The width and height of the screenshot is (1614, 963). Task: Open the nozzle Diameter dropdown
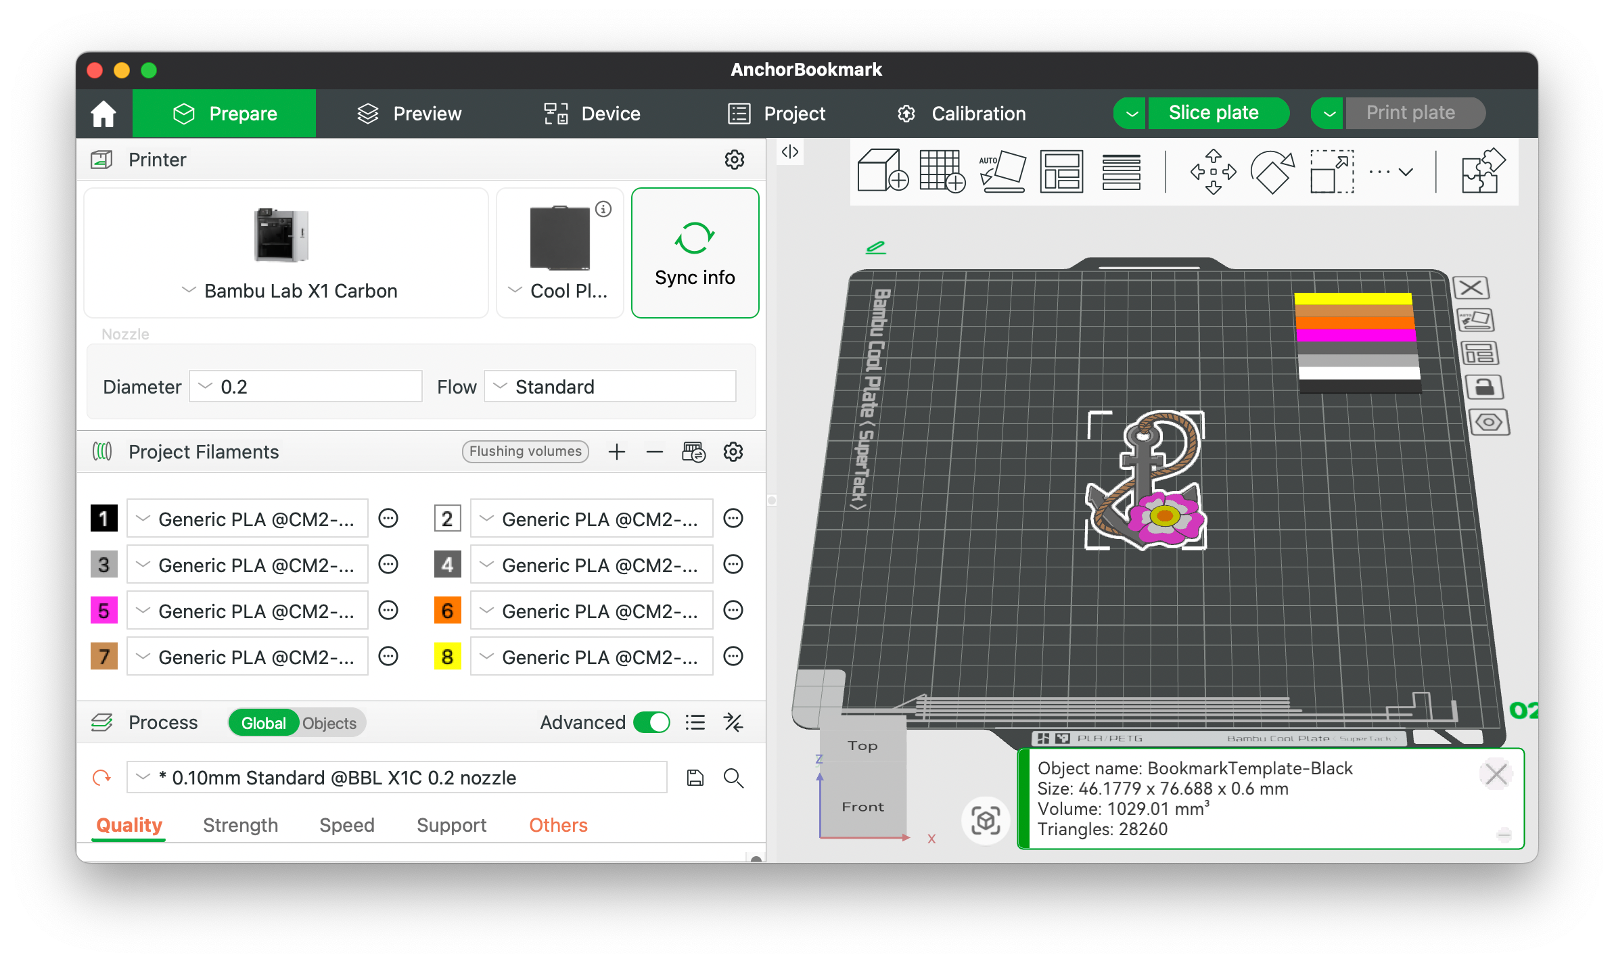click(306, 387)
